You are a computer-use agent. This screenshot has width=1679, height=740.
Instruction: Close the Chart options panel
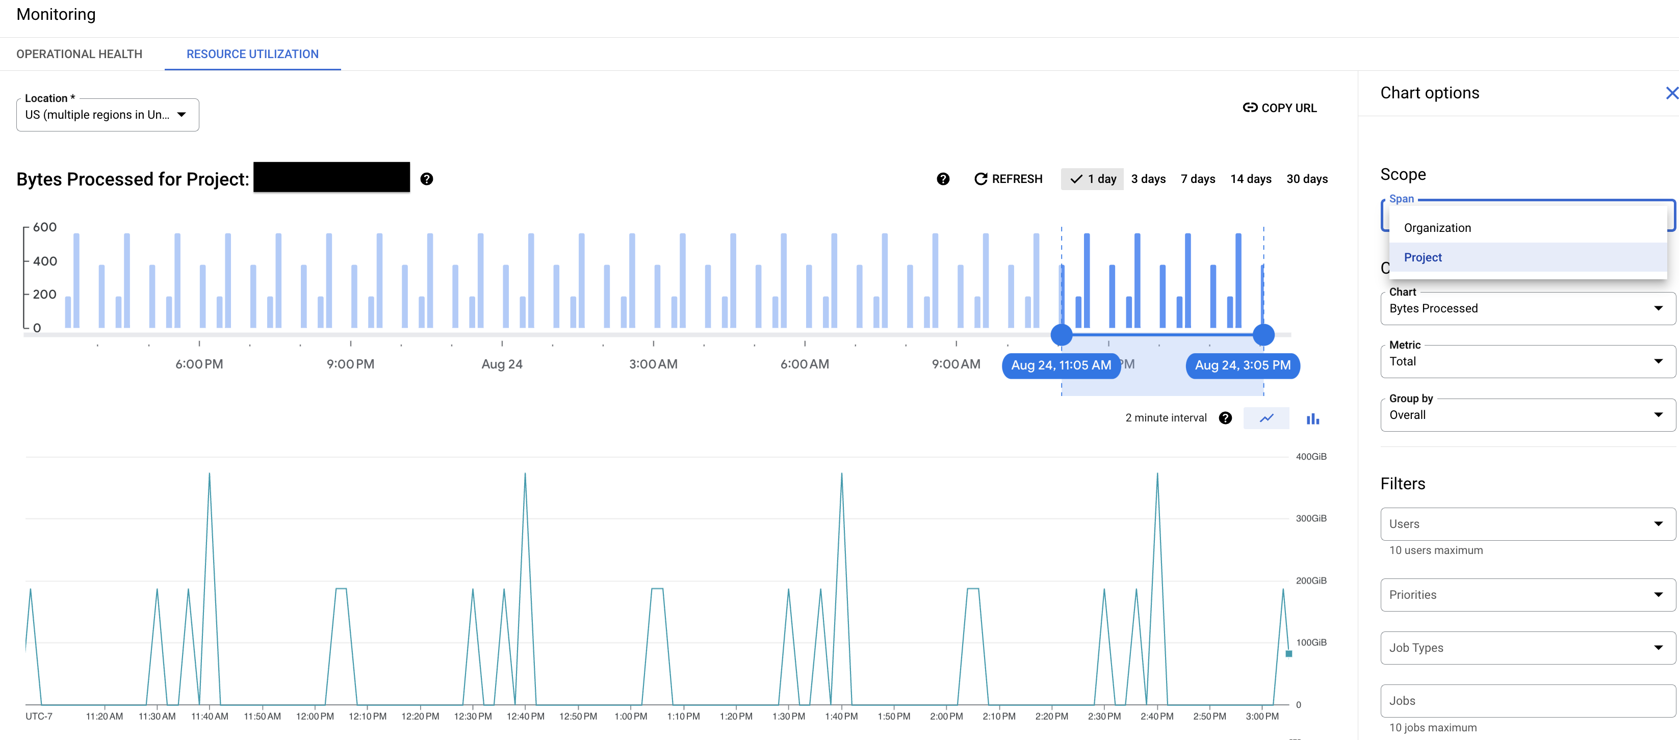1666,92
